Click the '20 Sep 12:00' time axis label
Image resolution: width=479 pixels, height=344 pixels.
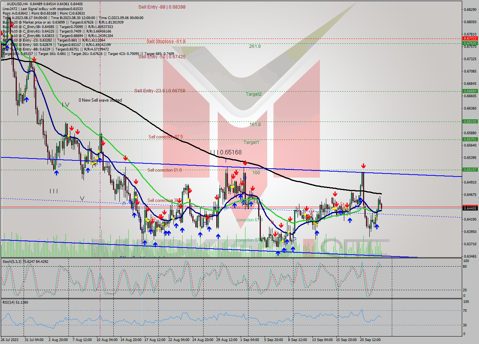369,340
